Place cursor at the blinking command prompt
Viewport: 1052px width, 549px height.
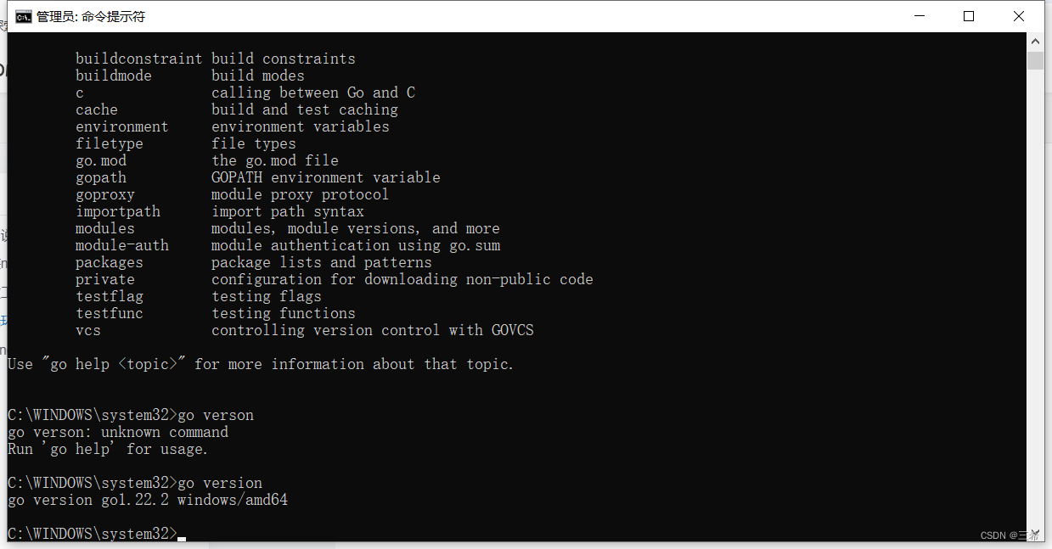pos(180,537)
